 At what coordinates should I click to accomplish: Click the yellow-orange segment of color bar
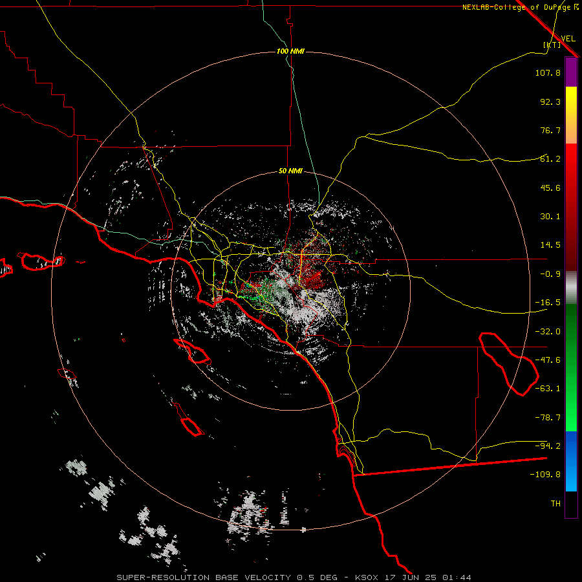point(571,115)
